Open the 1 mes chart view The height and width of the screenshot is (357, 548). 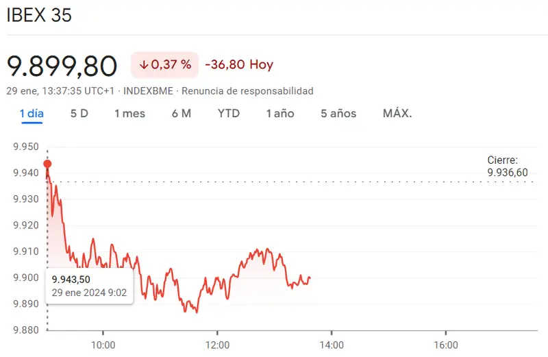[x=129, y=113]
